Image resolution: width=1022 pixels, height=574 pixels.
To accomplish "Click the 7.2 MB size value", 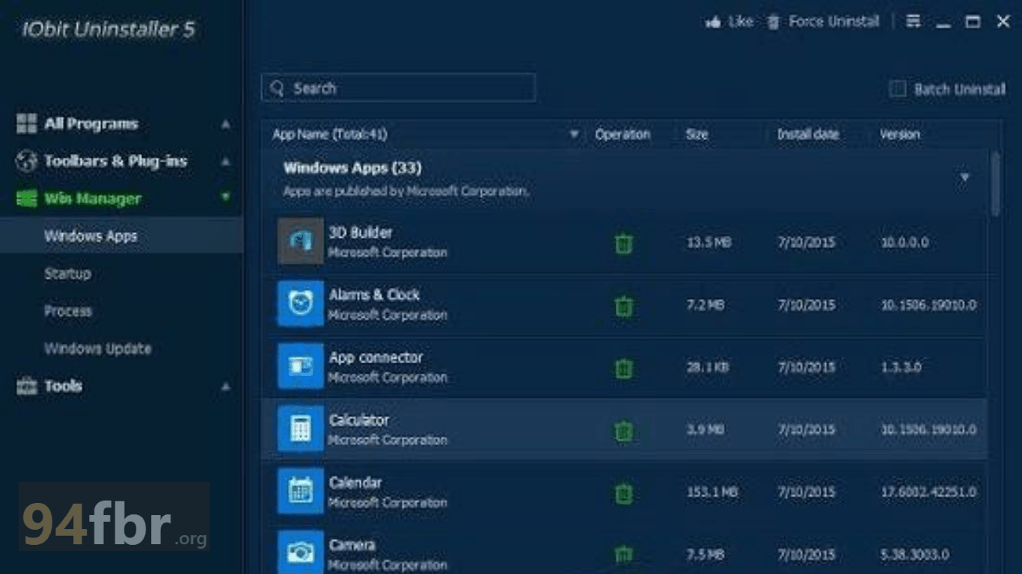I will [706, 306].
